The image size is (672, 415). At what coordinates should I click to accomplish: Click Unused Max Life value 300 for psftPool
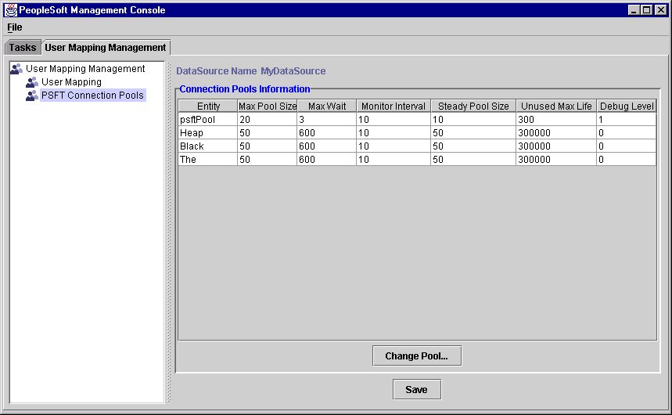[x=556, y=119]
